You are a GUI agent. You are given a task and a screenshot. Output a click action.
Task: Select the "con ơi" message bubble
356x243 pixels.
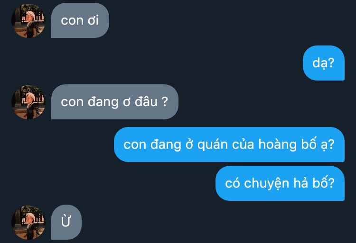[80, 20]
